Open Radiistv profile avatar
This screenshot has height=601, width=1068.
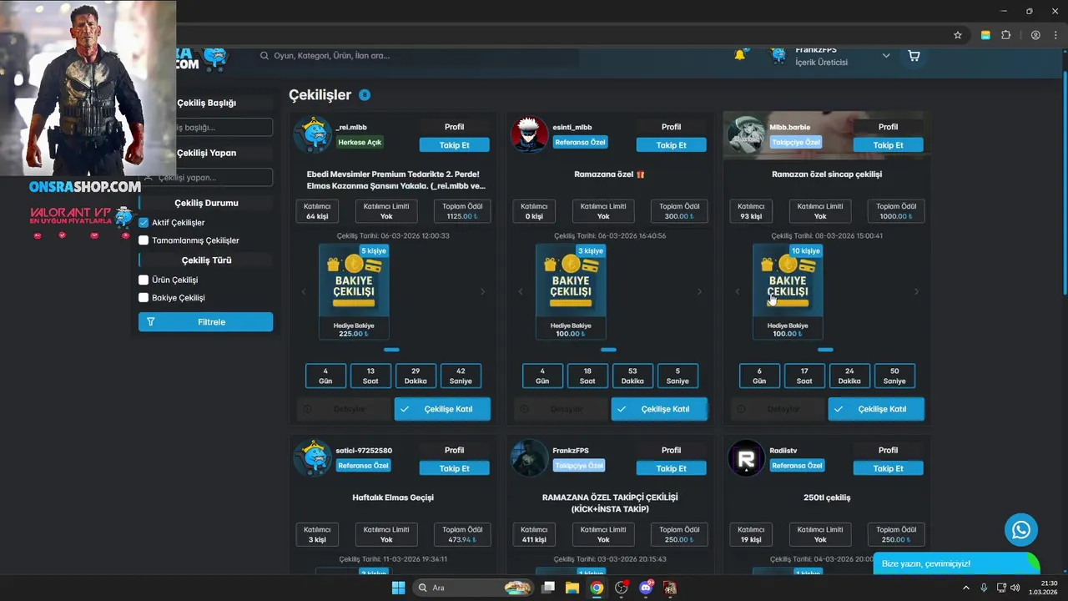point(747,458)
